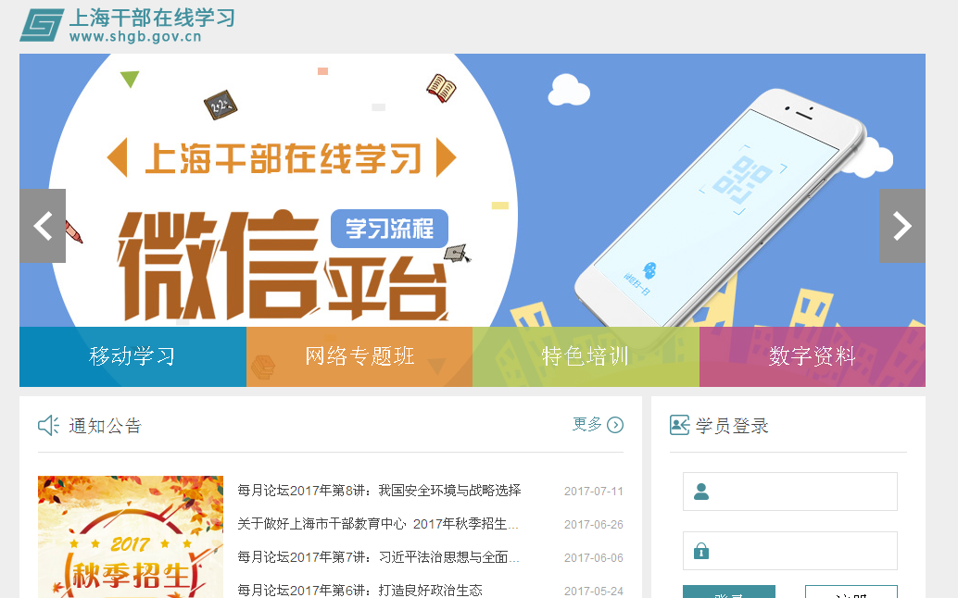Image resolution: width=958 pixels, height=598 pixels.
Task: Click the 学习流程 button on the banner
Action: pyautogui.click(x=390, y=229)
